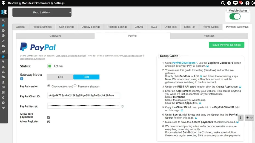
Task: Select the Checkout (current) radio button
Action: click(49, 86)
